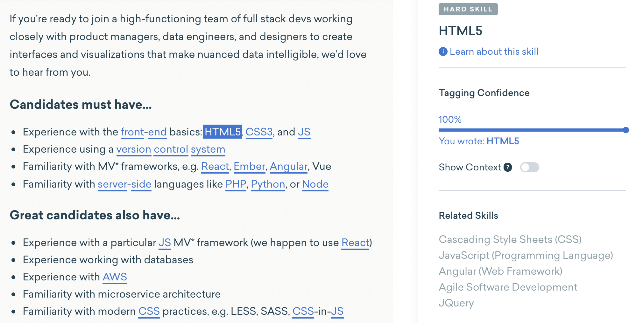Click the front-end skill link

tap(144, 132)
